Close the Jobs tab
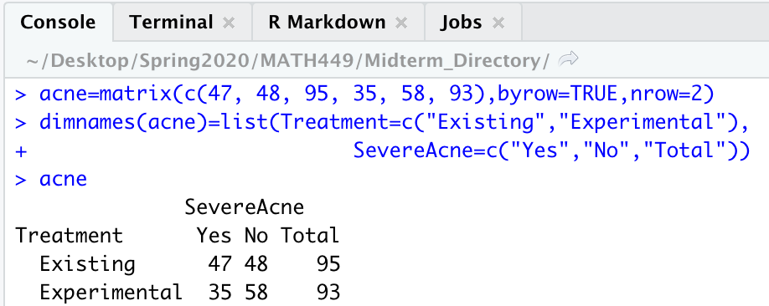 click(498, 23)
